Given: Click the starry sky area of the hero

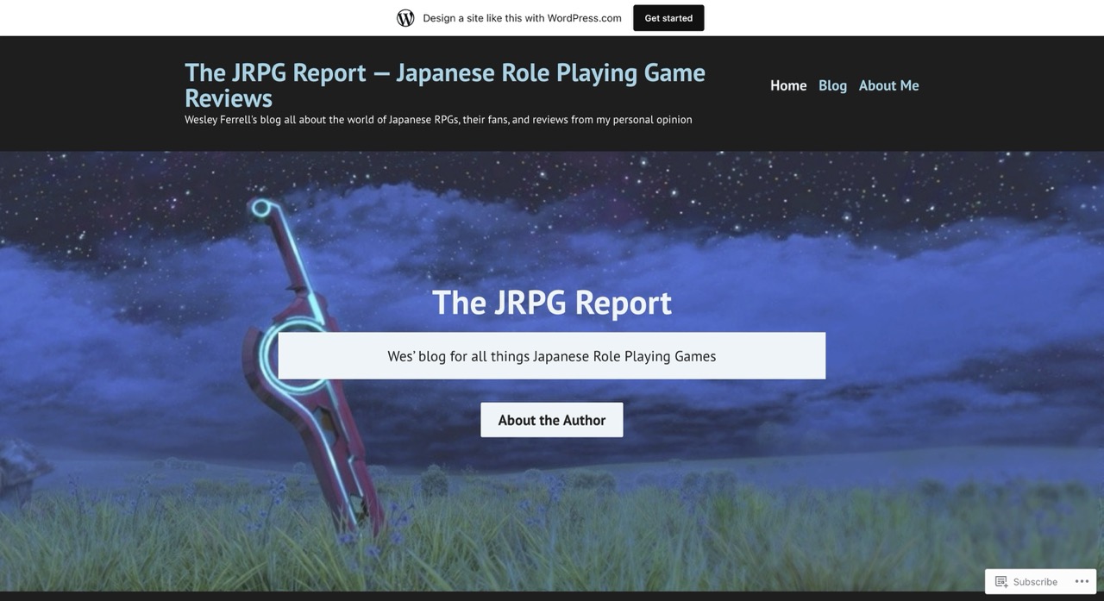Looking at the screenshot, I should pyautogui.click(x=862, y=190).
